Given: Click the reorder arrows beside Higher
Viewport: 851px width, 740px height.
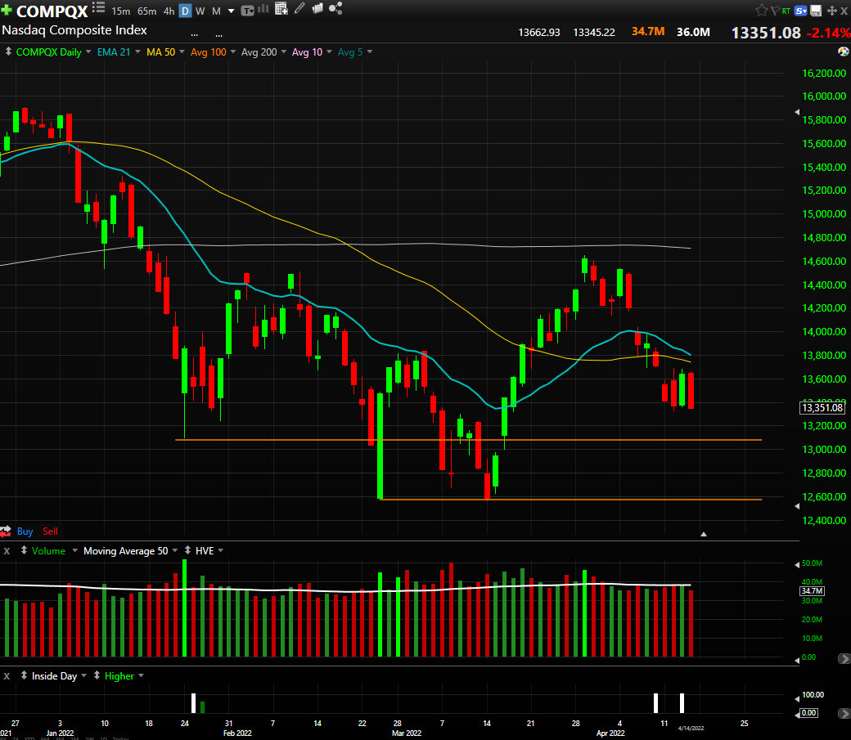Looking at the screenshot, I should pos(97,675).
